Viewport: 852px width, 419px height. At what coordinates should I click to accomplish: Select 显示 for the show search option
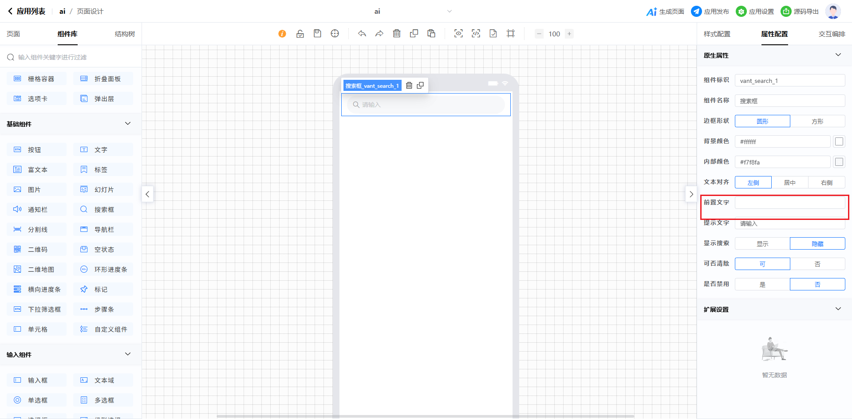[762, 243]
